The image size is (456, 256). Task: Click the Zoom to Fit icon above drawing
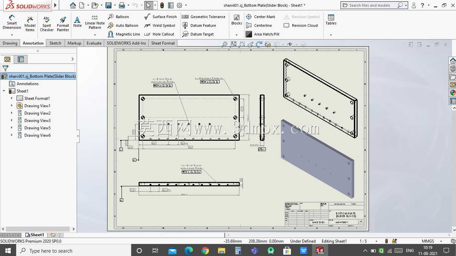tap(224, 44)
